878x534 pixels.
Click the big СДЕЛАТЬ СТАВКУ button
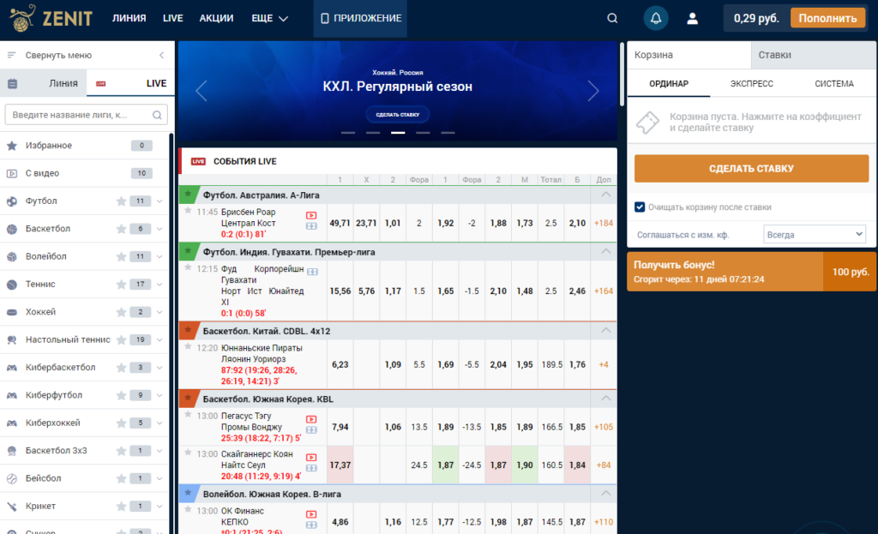pos(751,169)
